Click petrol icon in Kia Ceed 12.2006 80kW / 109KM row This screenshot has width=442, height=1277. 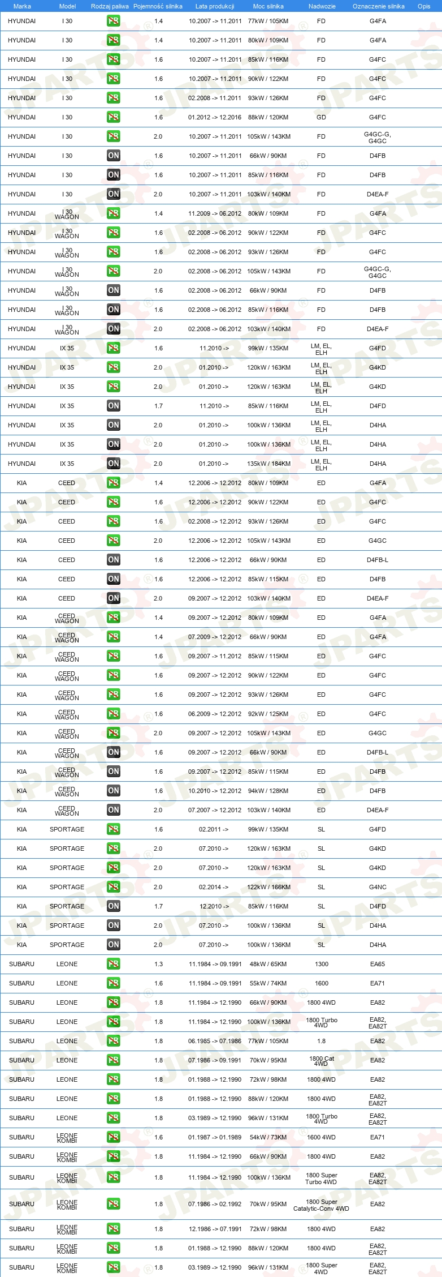click(113, 483)
